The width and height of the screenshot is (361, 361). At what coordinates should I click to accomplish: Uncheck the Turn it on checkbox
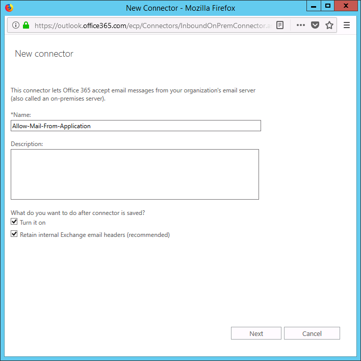click(x=14, y=222)
